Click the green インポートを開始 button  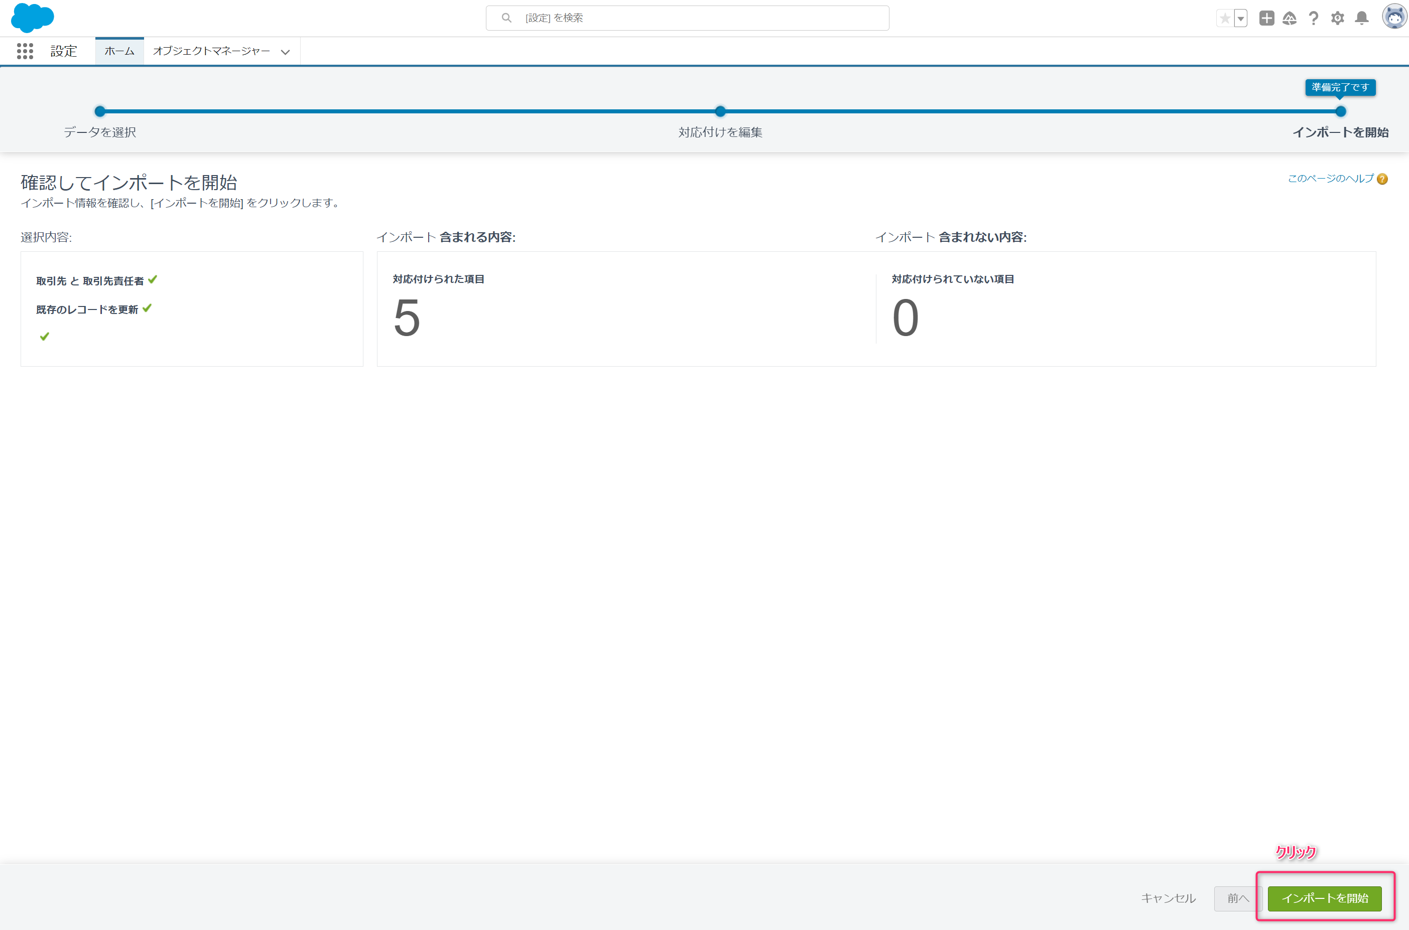[x=1324, y=898]
